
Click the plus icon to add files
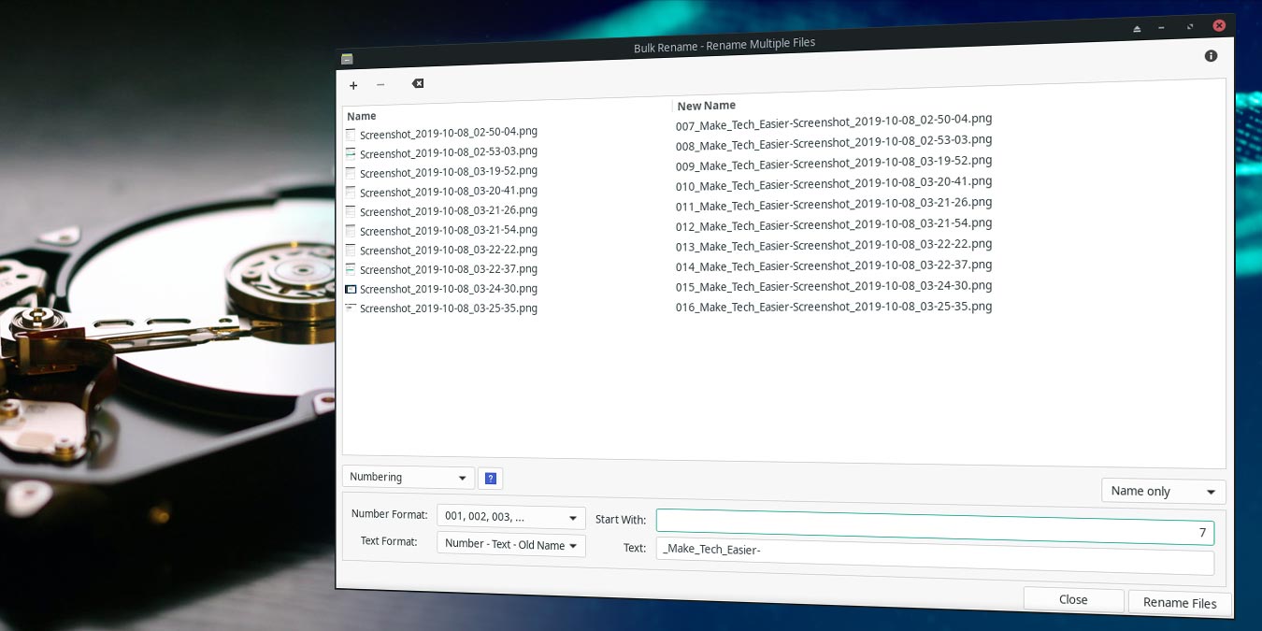(x=353, y=86)
